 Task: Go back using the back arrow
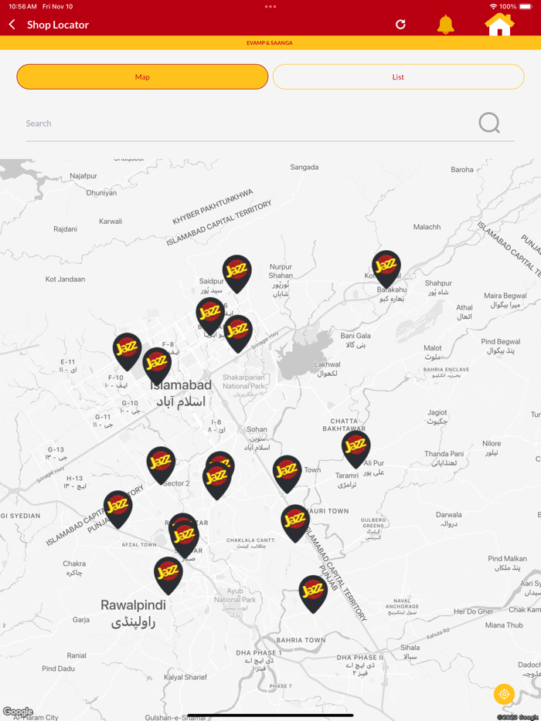pos(12,25)
